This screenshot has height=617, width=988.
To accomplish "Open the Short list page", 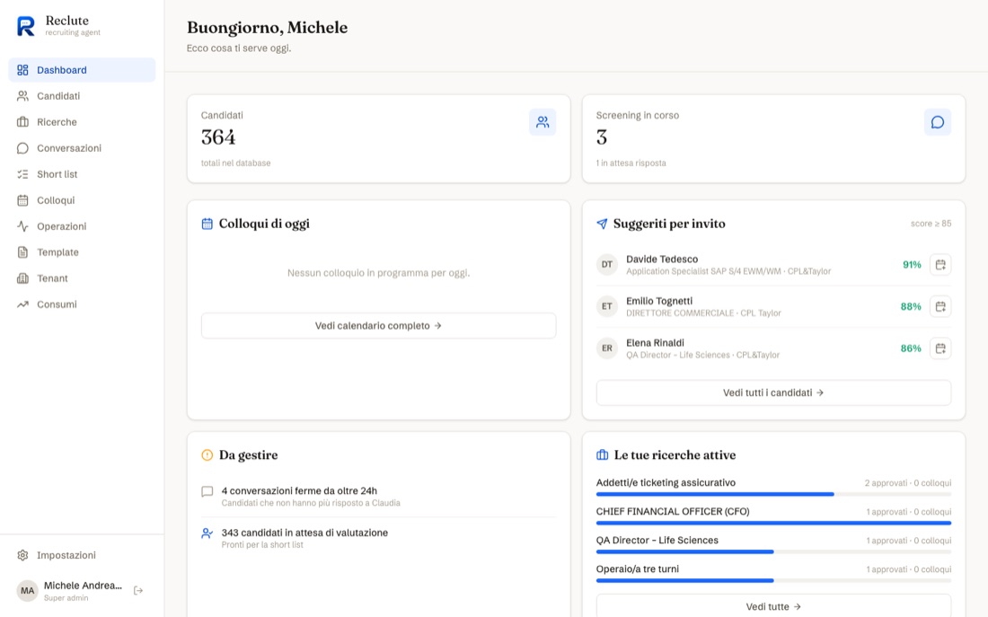I will [x=82, y=174].
